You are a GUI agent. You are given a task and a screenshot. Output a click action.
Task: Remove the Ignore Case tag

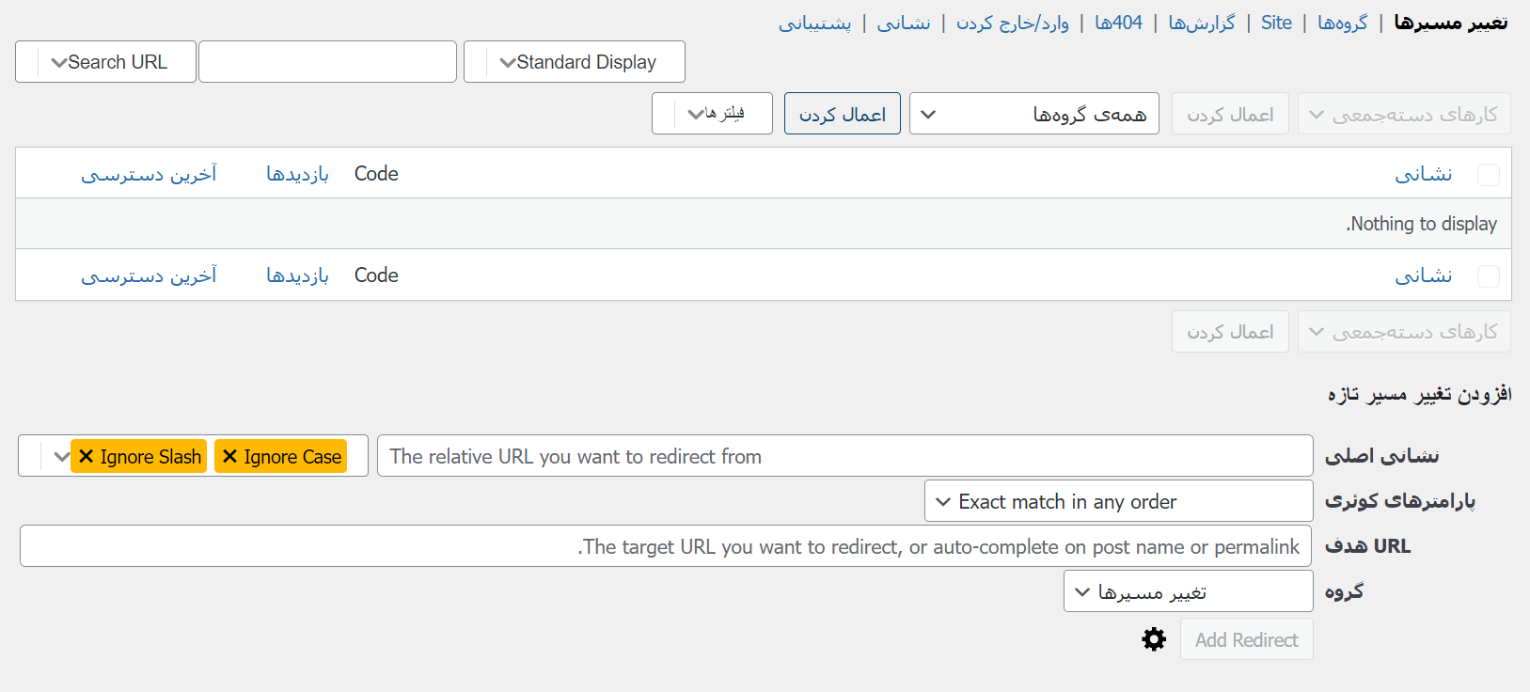229,457
